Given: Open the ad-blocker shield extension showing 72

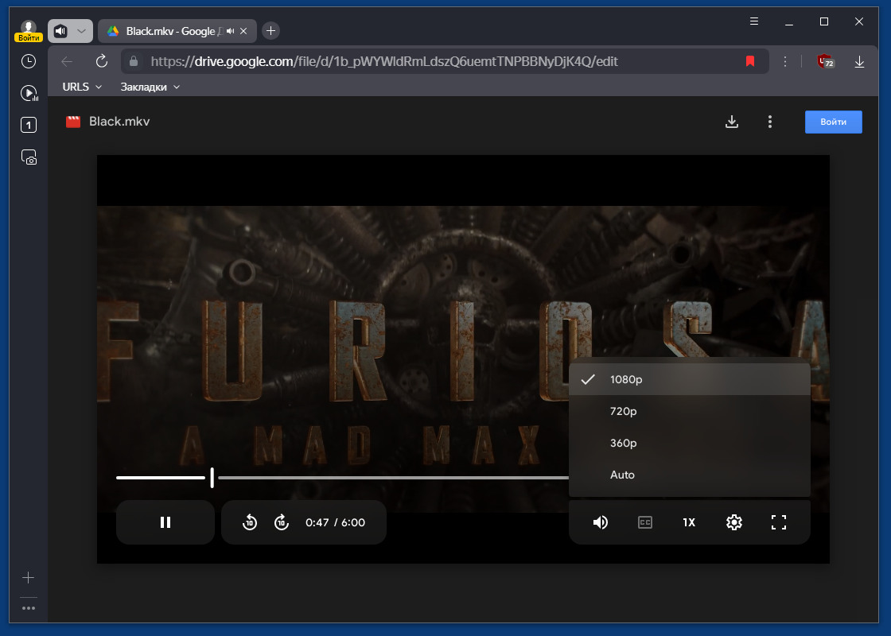Looking at the screenshot, I should click(825, 61).
